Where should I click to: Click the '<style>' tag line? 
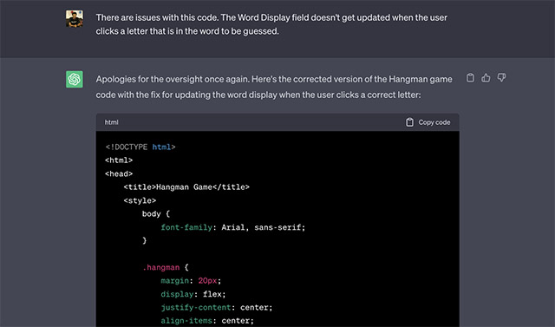pyautogui.click(x=140, y=200)
